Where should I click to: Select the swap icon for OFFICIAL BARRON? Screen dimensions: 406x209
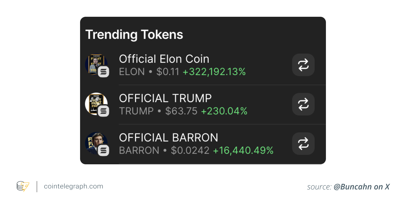[x=303, y=144]
